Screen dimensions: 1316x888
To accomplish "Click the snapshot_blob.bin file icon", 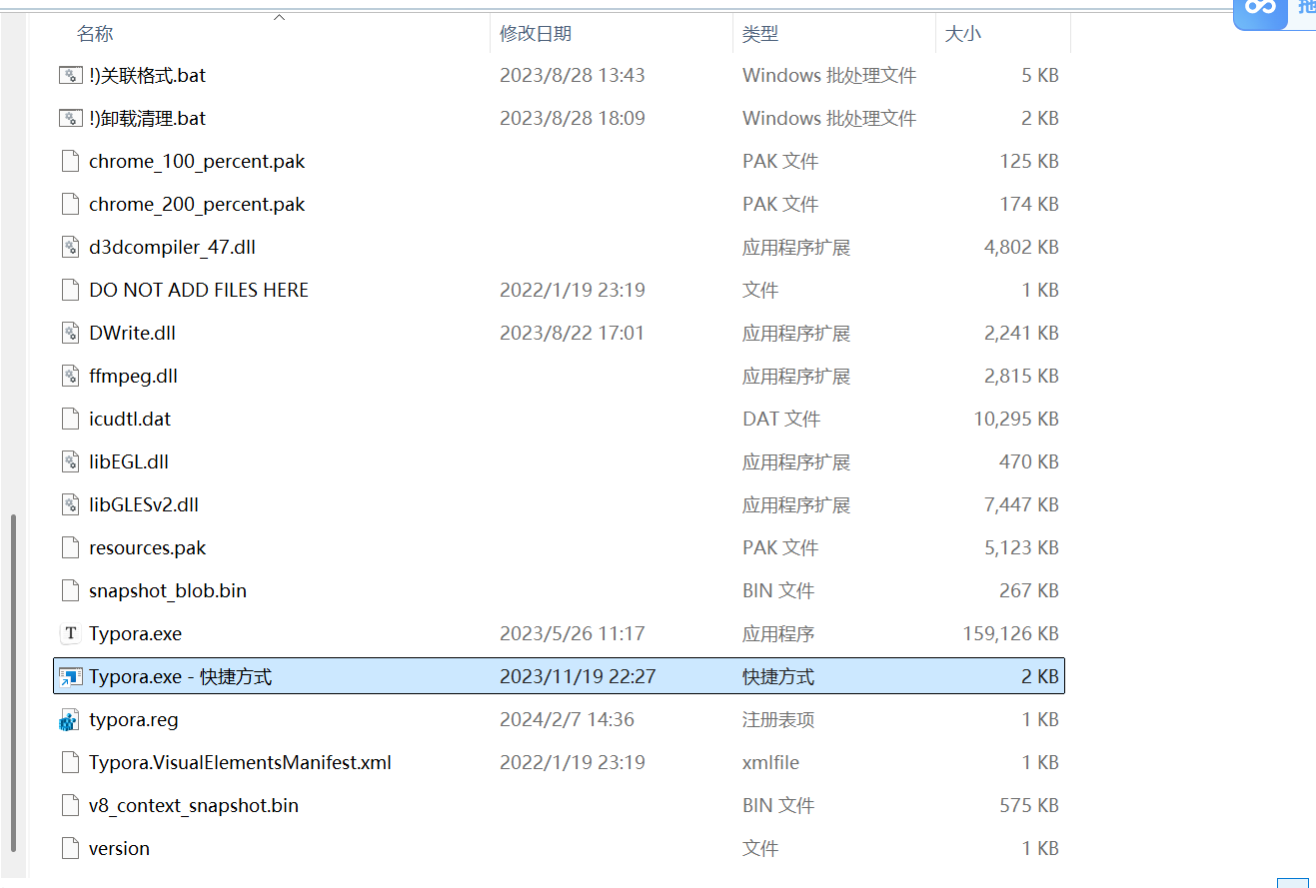I will (x=70, y=590).
